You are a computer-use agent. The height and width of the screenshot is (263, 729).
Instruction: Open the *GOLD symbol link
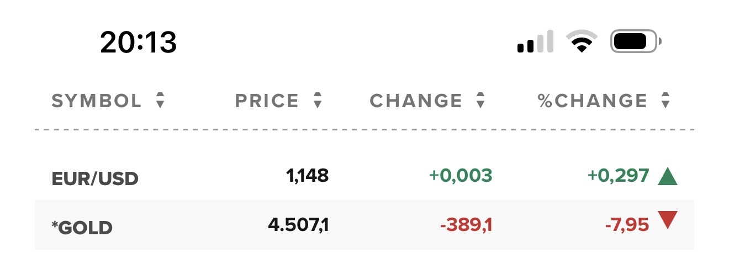point(82,227)
